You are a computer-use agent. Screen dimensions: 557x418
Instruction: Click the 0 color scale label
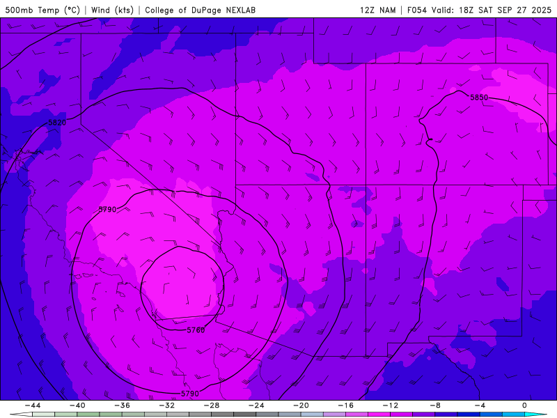[x=524, y=405]
